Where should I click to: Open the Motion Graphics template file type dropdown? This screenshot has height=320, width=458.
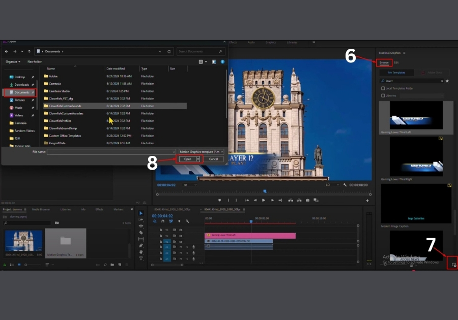point(201,152)
